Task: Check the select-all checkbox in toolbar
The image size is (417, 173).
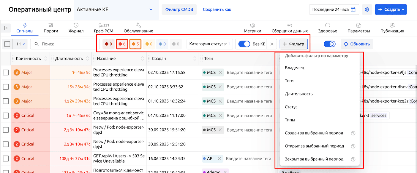Action: tap(7, 44)
